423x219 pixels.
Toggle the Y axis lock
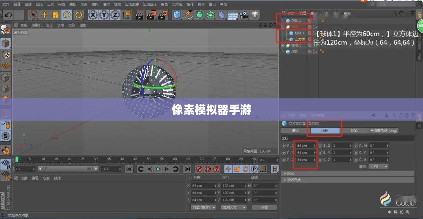pos(104,15)
